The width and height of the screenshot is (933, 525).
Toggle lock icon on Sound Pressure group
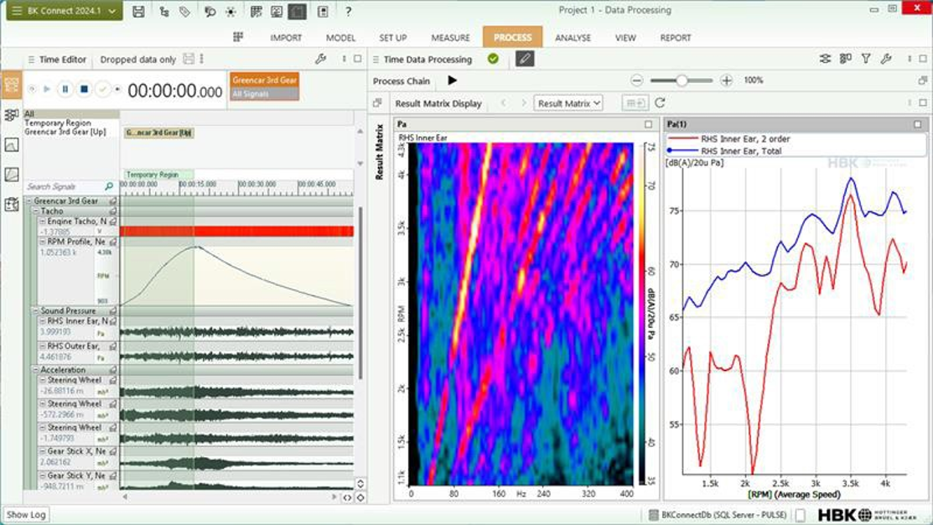[x=112, y=310]
